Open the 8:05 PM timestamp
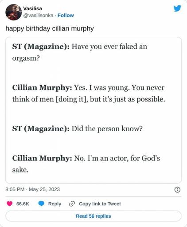187x227 pixels. pyautogui.click(x=15, y=189)
